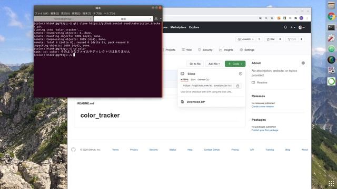Open the repository Insights tab
The width and height of the screenshot is (337, 189).
tap(226, 50)
